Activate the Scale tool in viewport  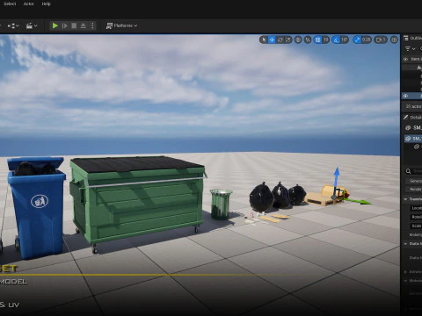tap(288, 39)
